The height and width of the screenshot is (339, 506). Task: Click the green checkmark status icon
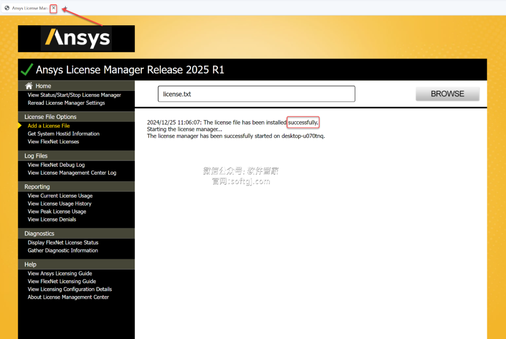pyautogui.click(x=27, y=69)
